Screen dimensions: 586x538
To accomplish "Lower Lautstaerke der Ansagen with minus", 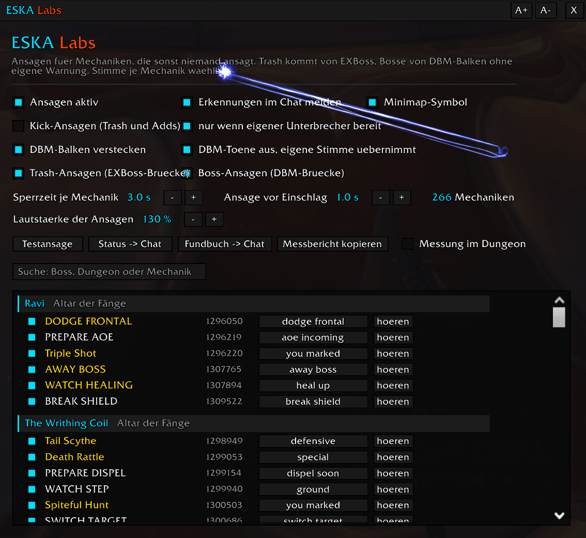I will (193, 220).
